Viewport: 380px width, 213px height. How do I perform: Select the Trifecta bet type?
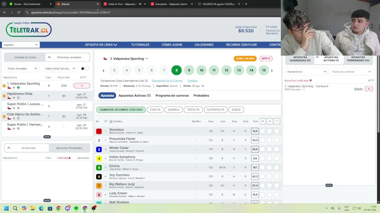[193, 110]
